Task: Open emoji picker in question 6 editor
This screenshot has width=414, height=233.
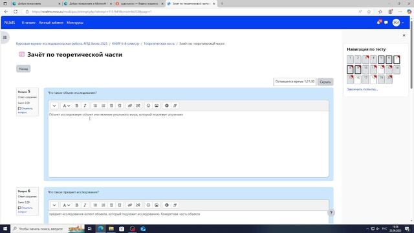Action: [148, 205]
